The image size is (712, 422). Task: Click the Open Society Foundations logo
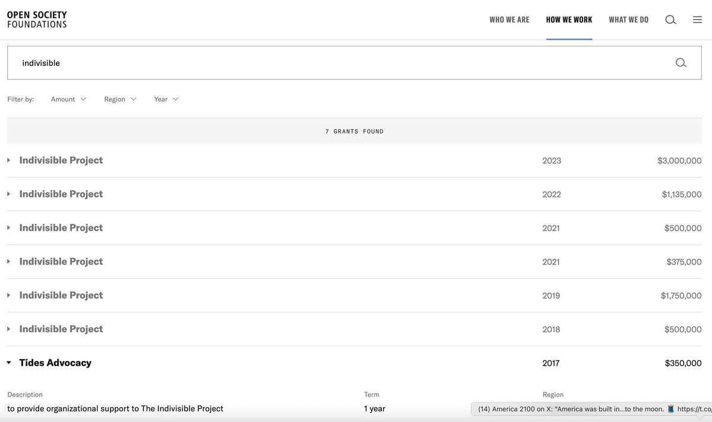(37, 20)
